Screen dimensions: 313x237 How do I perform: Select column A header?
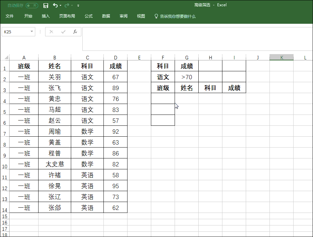click(24, 57)
